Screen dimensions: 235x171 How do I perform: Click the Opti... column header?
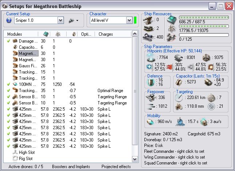click(x=86, y=34)
